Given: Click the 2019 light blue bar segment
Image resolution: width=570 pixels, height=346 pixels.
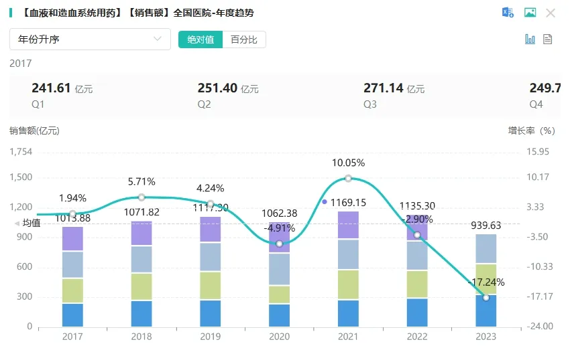Looking at the screenshot, I should coord(210,257).
